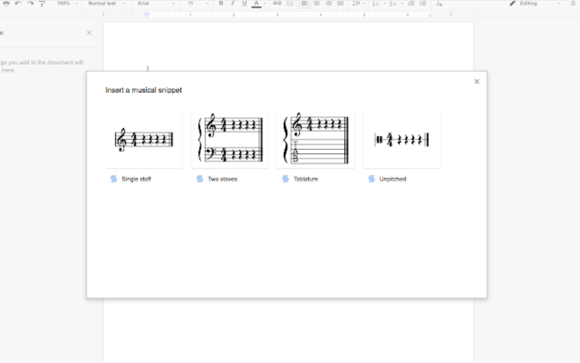
Task: Toggle underline formatting
Action: coord(244,4)
